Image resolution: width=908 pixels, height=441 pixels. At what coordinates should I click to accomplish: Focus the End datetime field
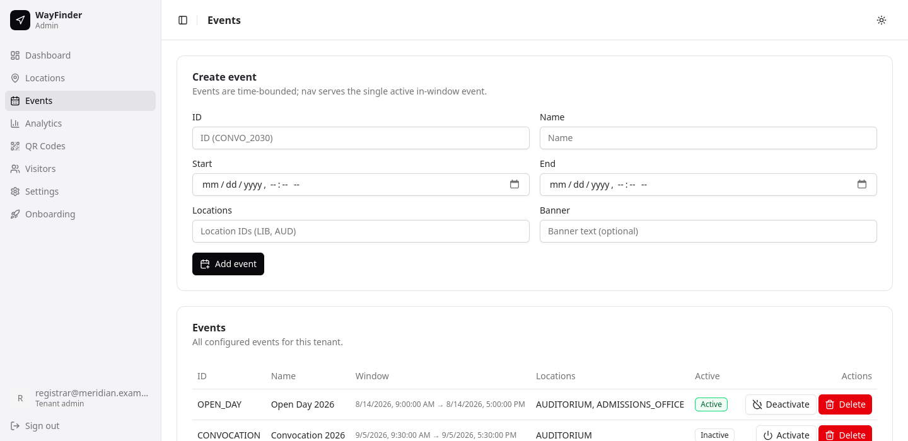tap(708, 185)
